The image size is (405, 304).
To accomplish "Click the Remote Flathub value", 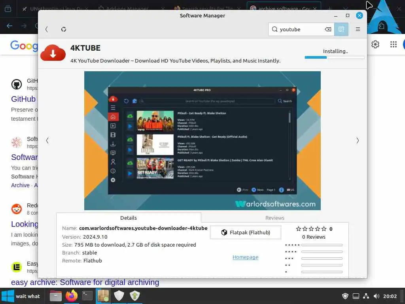I will point(93,260).
